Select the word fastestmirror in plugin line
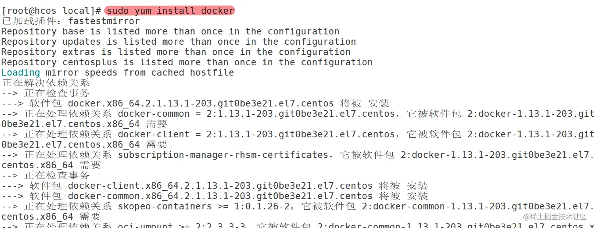The height and width of the screenshot is (228, 594). [104, 21]
